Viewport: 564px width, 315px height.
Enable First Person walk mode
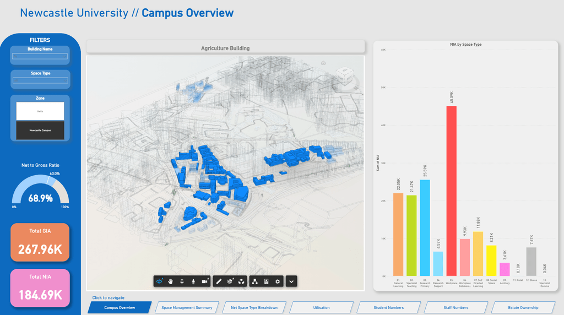point(193,281)
